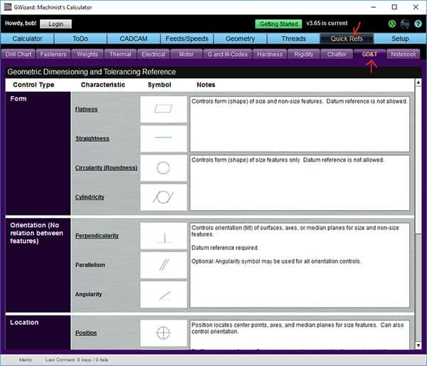Image resolution: width=427 pixels, height=366 pixels.
Task: Select the Quick Refs tab
Action: coord(347,38)
